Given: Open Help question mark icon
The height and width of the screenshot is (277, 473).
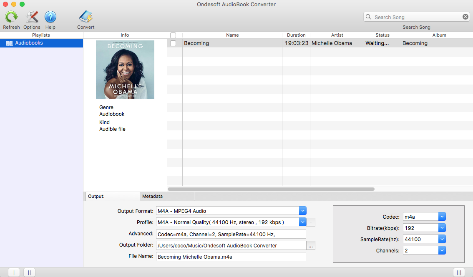Looking at the screenshot, I should tap(50, 17).
